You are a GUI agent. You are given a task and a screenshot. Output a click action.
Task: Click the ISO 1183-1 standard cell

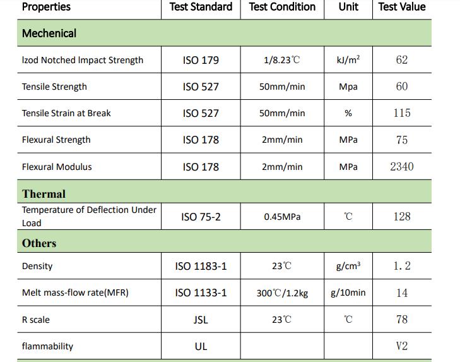click(x=201, y=266)
